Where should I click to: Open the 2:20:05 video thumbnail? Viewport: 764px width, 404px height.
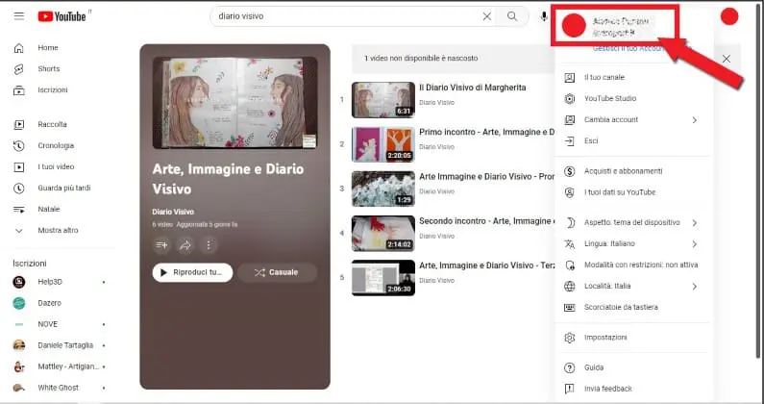(383, 144)
